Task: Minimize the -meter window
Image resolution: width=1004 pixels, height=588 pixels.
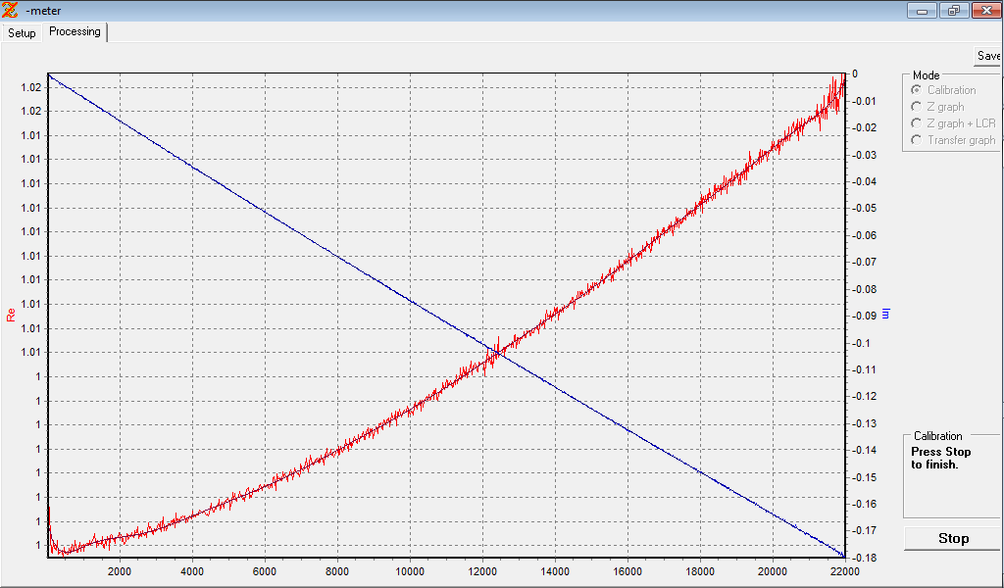Action: (922, 10)
